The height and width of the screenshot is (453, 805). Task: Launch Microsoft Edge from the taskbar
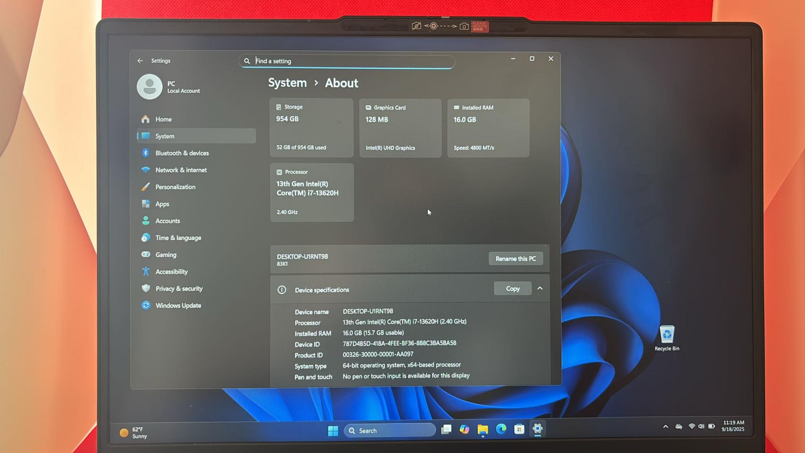tap(501, 429)
